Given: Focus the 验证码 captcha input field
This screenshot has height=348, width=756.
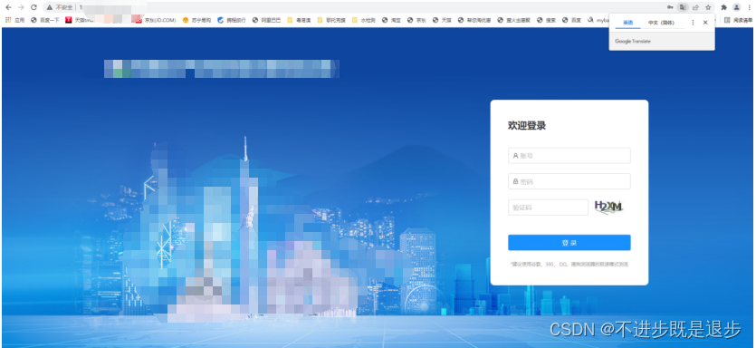Looking at the screenshot, I should pos(548,208).
